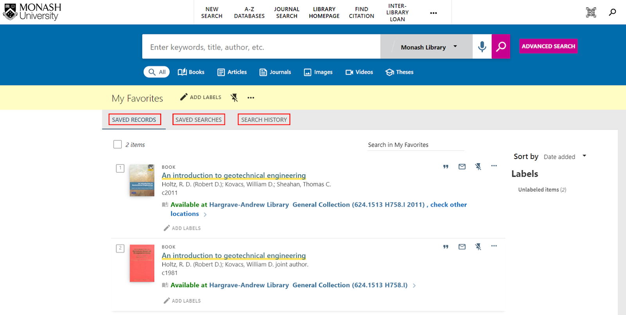Image resolution: width=626 pixels, height=315 pixels.
Task: Filter search by Journals
Action: (x=275, y=72)
